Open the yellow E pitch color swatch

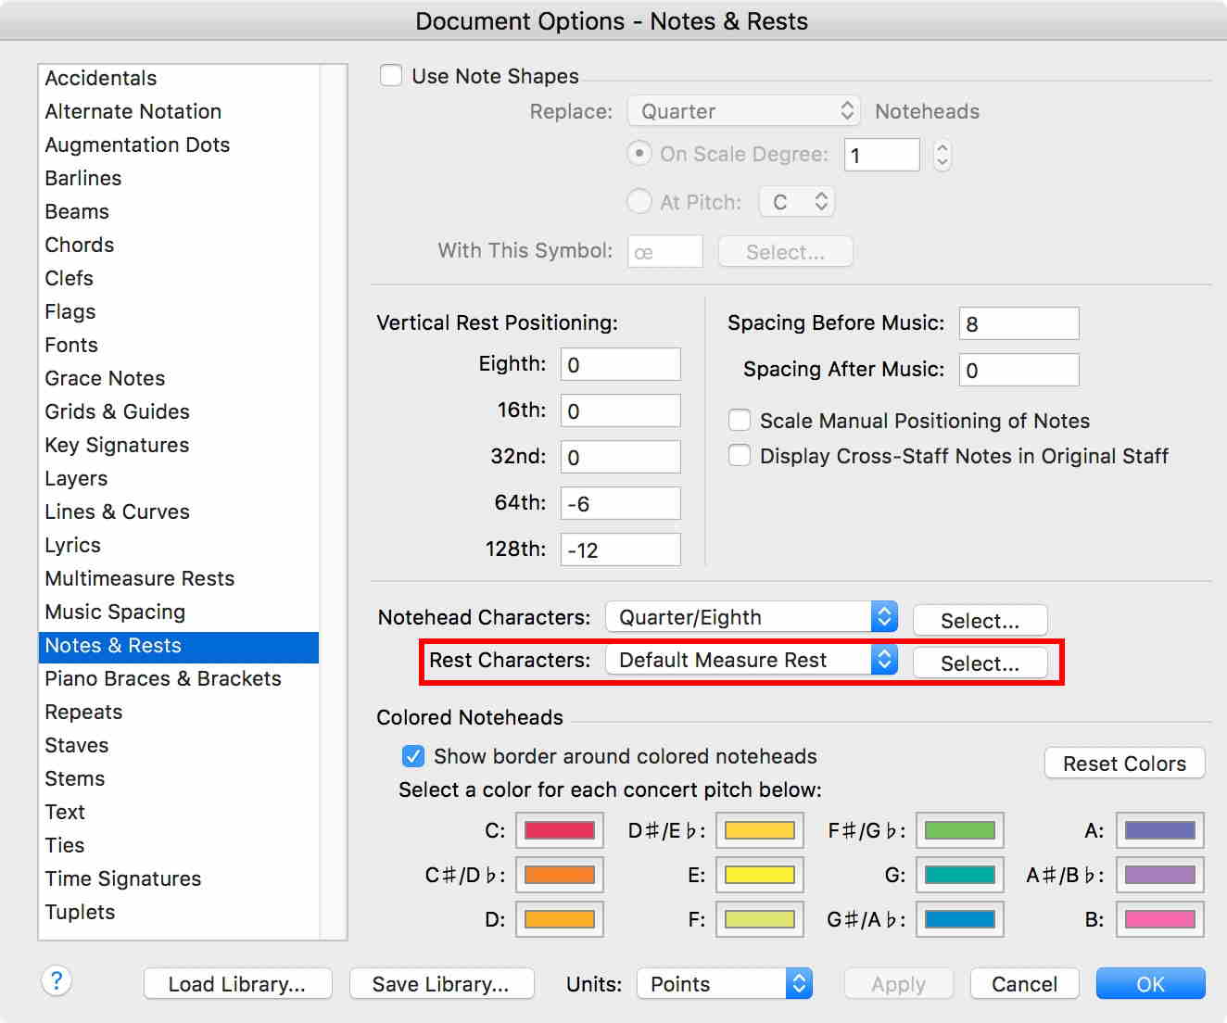coord(760,875)
